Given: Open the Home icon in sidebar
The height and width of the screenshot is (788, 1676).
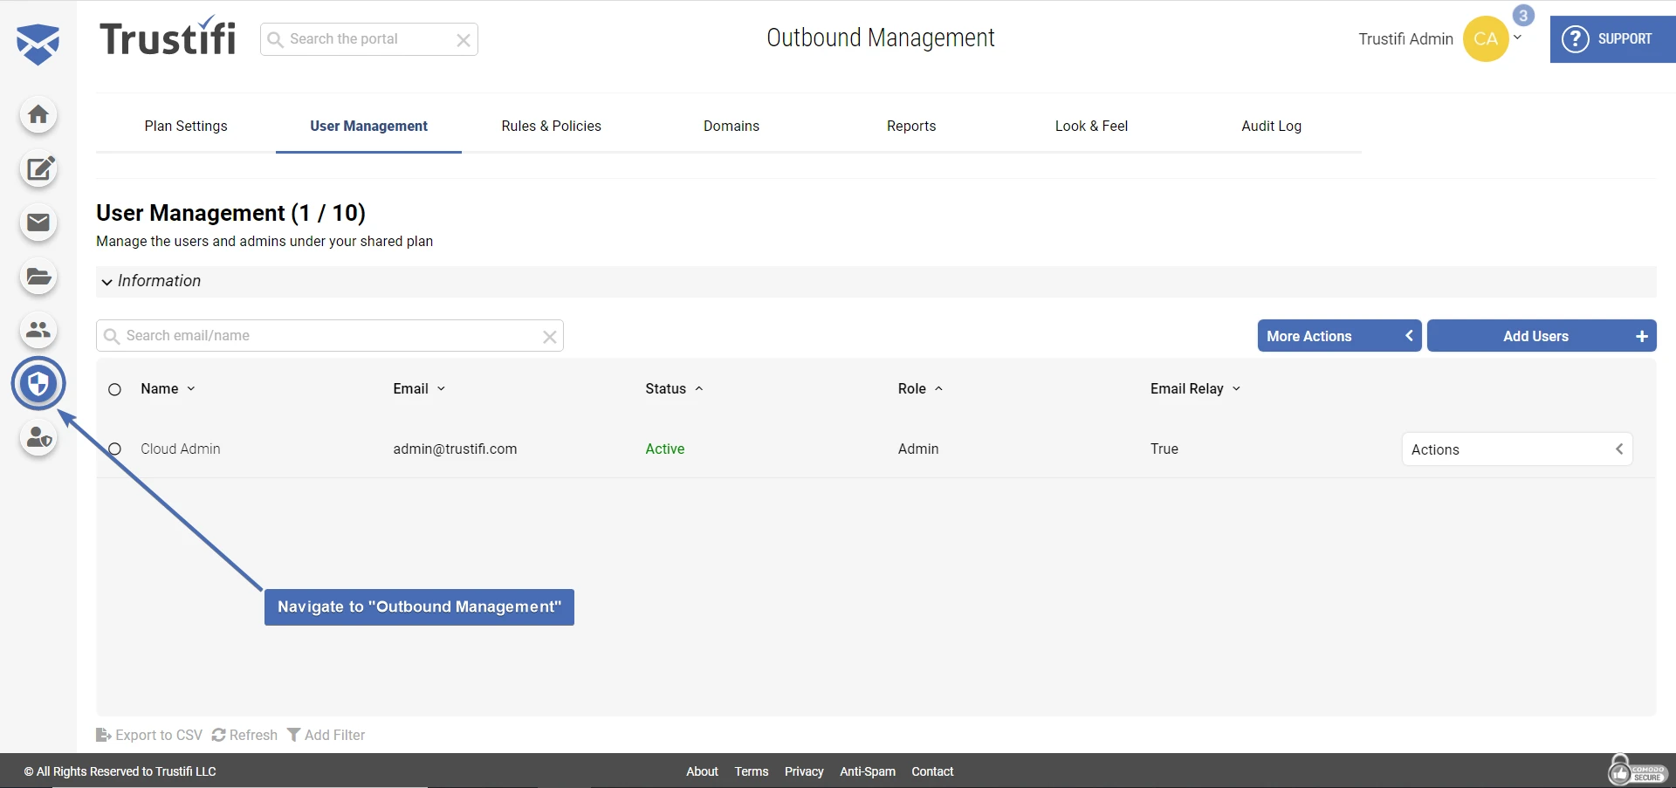Looking at the screenshot, I should [38, 114].
